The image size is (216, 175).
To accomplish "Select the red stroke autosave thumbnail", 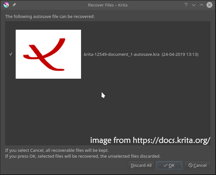I will click(x=48, y=54).
